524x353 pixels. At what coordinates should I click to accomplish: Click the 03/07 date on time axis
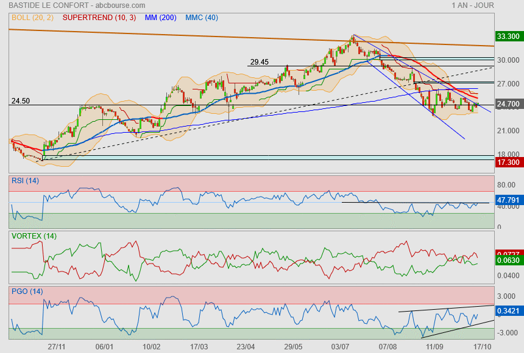341,346
